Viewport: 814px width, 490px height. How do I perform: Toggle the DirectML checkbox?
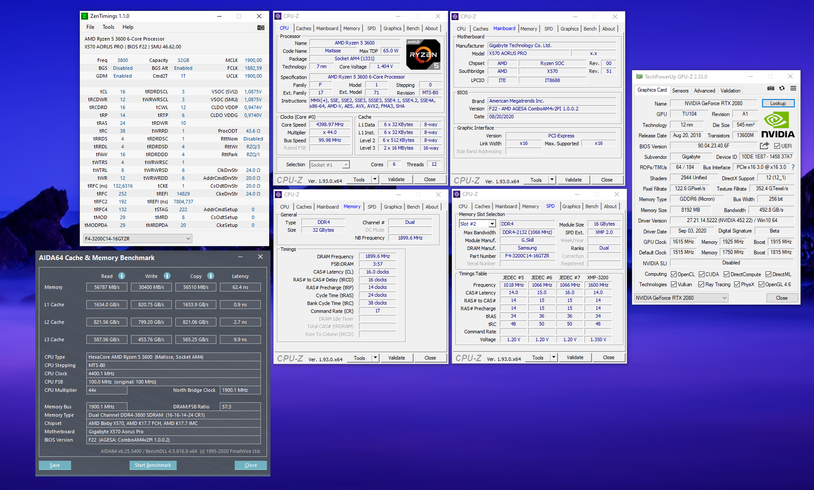click(x=768, y=274)
